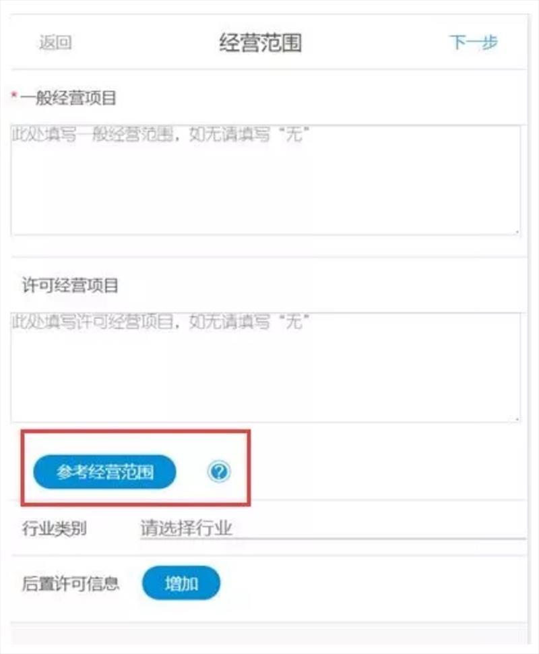The image size is (539, 654).
Task: Click the underline of the industry selection field
Action: (x=333, y=539)
